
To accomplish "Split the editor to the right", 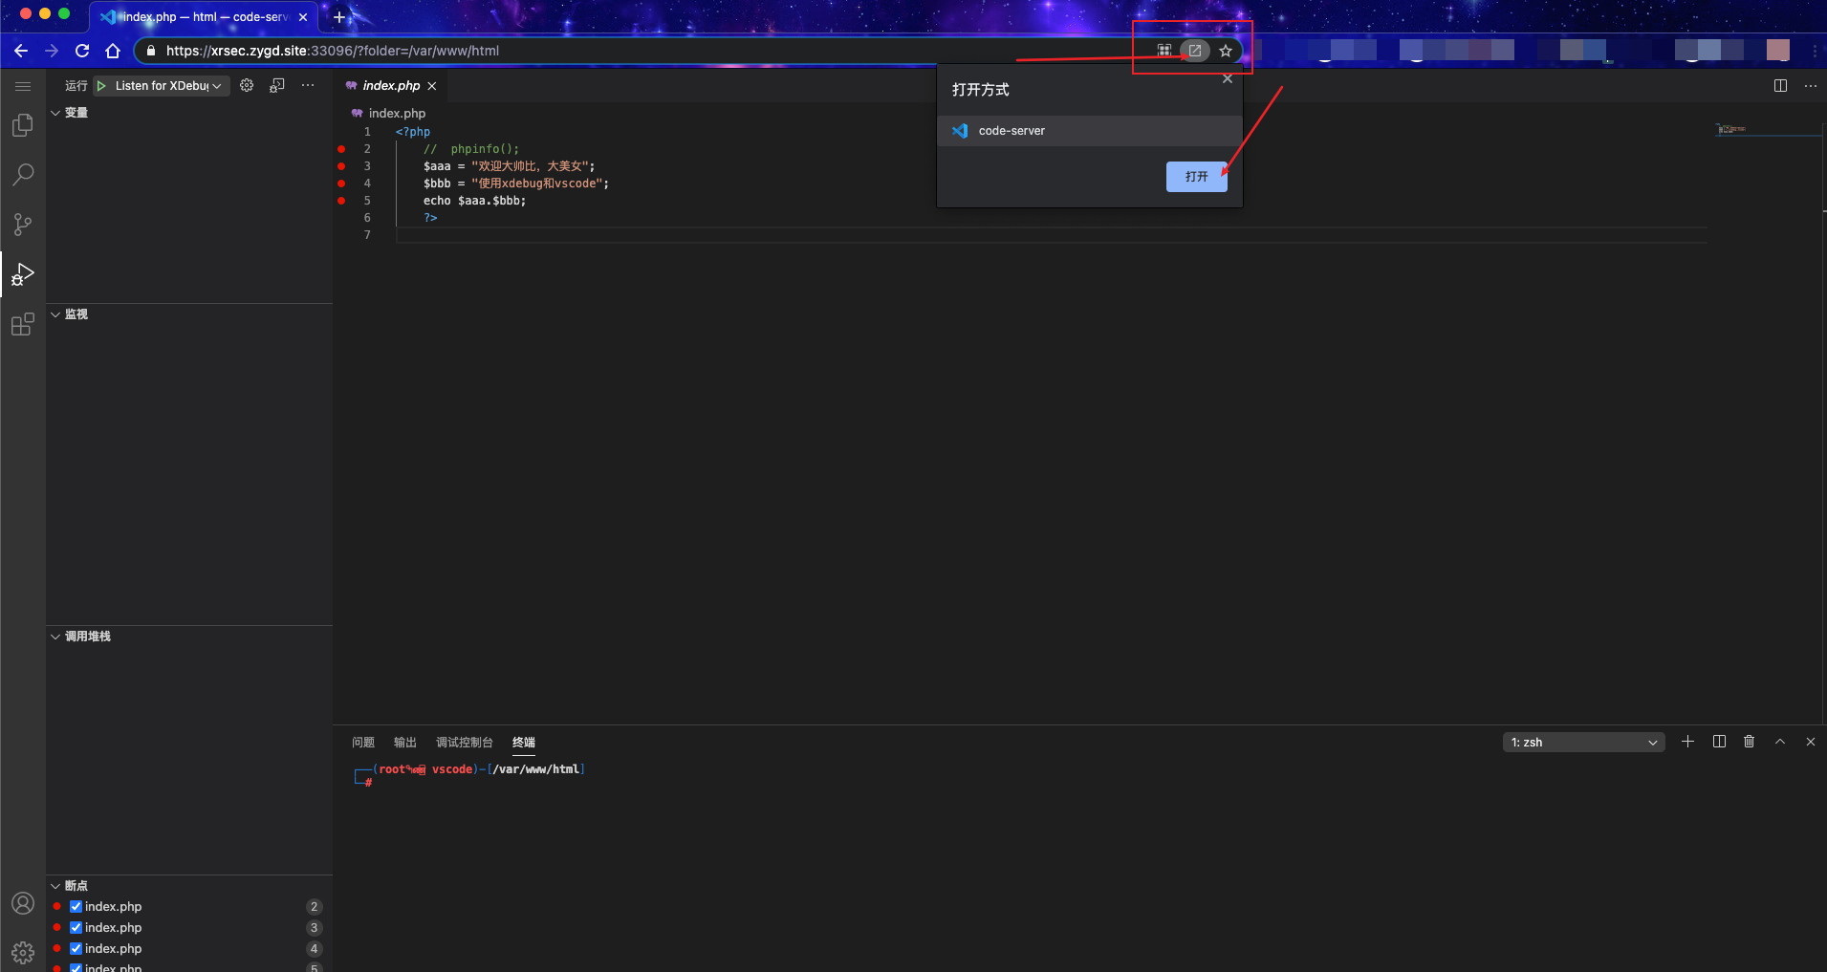I will click(x=1780, y=86).
